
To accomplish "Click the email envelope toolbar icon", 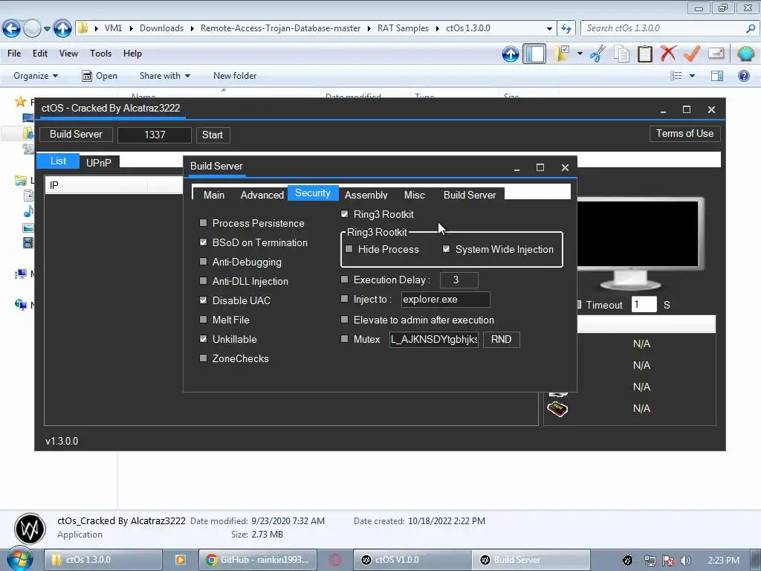I will (x=716, y=53).
